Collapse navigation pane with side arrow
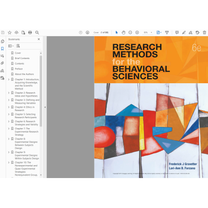Screen dimensions: 208x208 45,107
